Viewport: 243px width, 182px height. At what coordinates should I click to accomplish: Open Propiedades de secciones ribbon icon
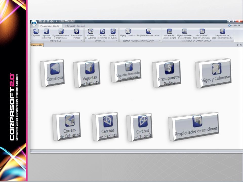(148, 33)
